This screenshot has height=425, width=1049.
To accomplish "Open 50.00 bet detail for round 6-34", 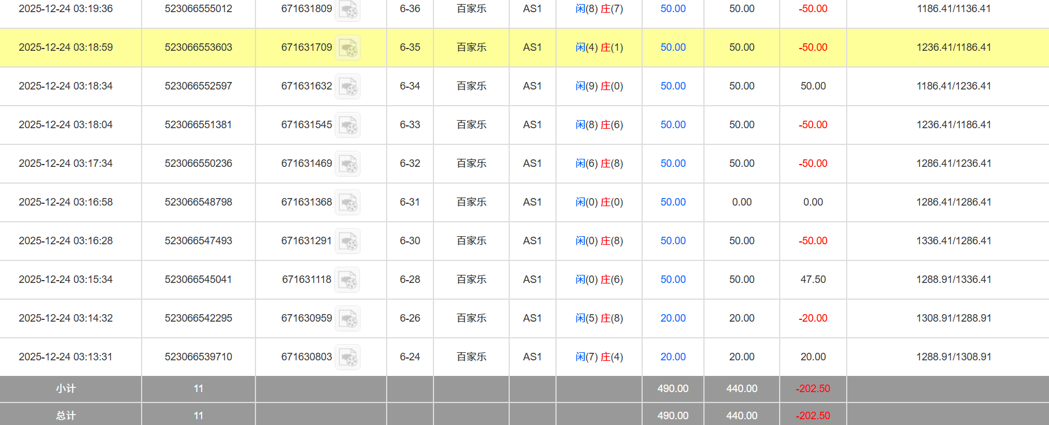I will tap(673, 86).
